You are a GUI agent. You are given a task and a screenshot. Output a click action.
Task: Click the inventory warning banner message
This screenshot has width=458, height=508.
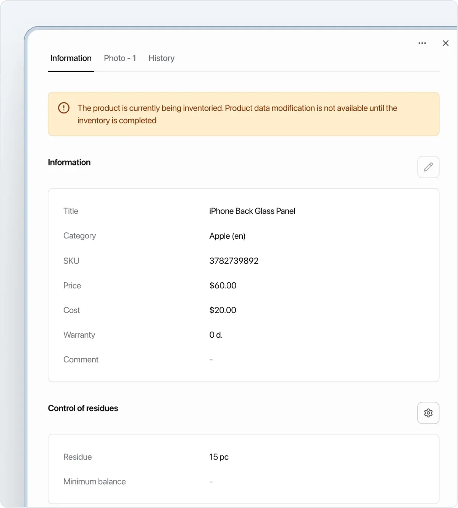tap(237, 114)
